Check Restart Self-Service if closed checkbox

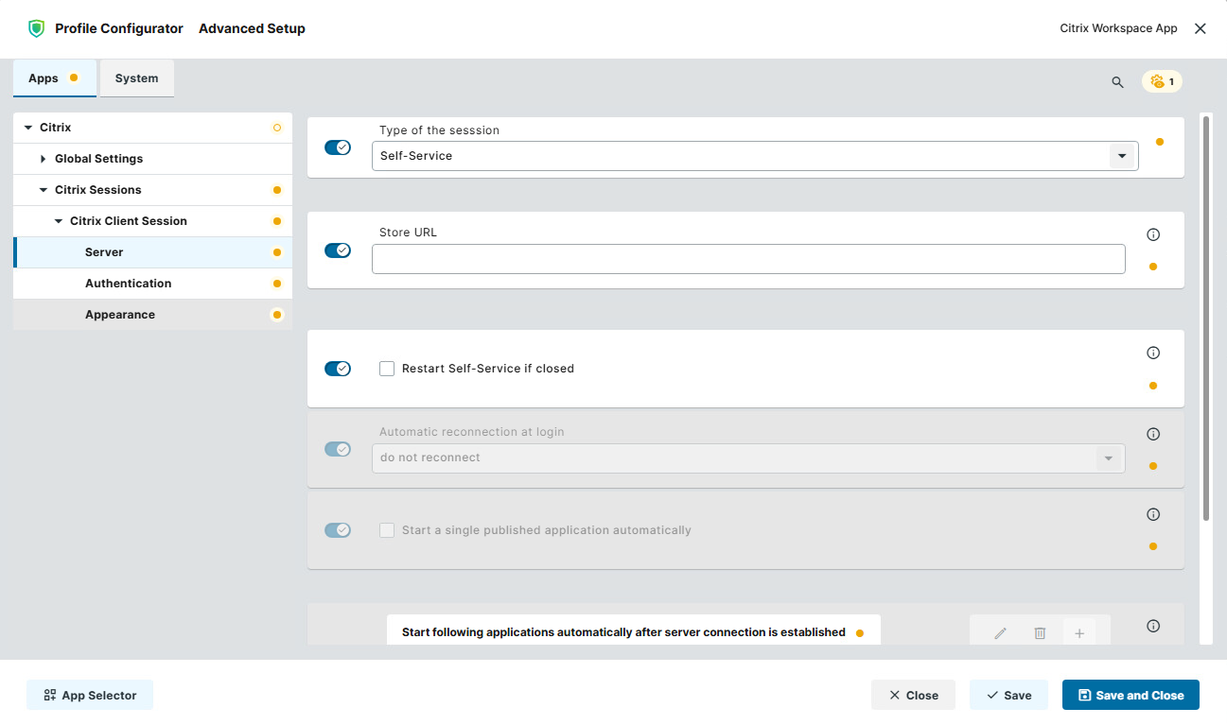[387, 369]
